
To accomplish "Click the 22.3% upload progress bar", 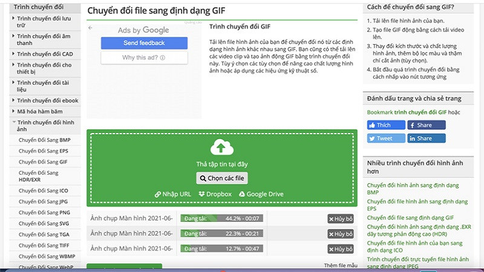I will tap(221, 234).
